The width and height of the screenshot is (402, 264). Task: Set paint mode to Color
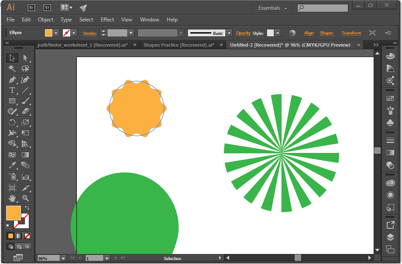click(10, 236)
